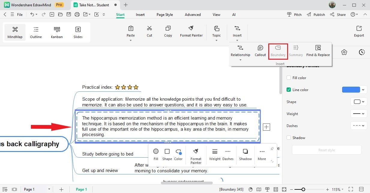Screen dimensions: 370x193
Task: Click the Save icon in quick toolbar
Action: (x=69, y=14)
